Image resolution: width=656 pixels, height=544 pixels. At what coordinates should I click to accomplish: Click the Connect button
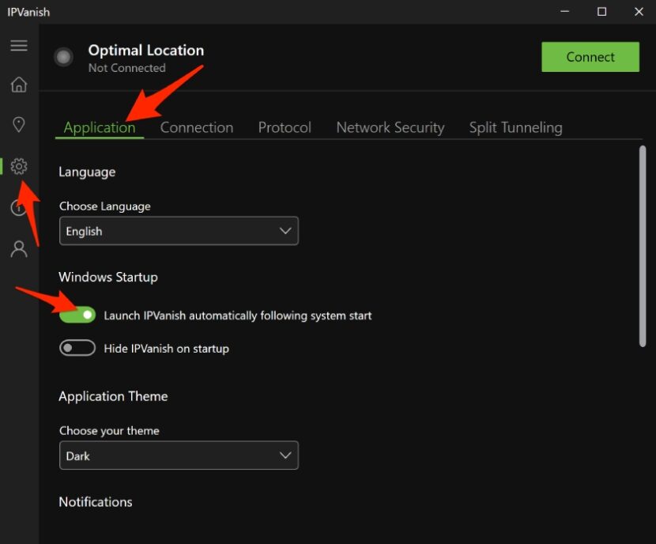(590, 56)
